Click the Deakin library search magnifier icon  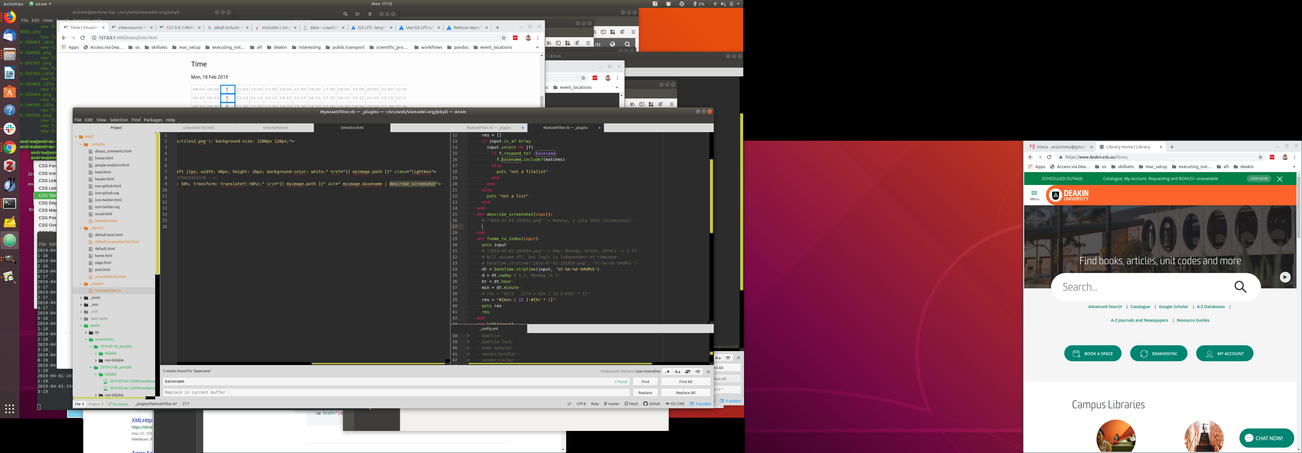pos(1240,287)
